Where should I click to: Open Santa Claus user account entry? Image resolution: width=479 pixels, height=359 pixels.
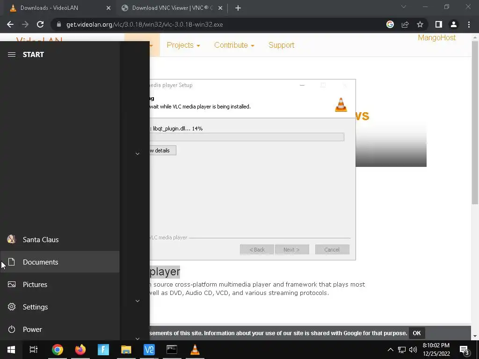click(x=60, y=240)
